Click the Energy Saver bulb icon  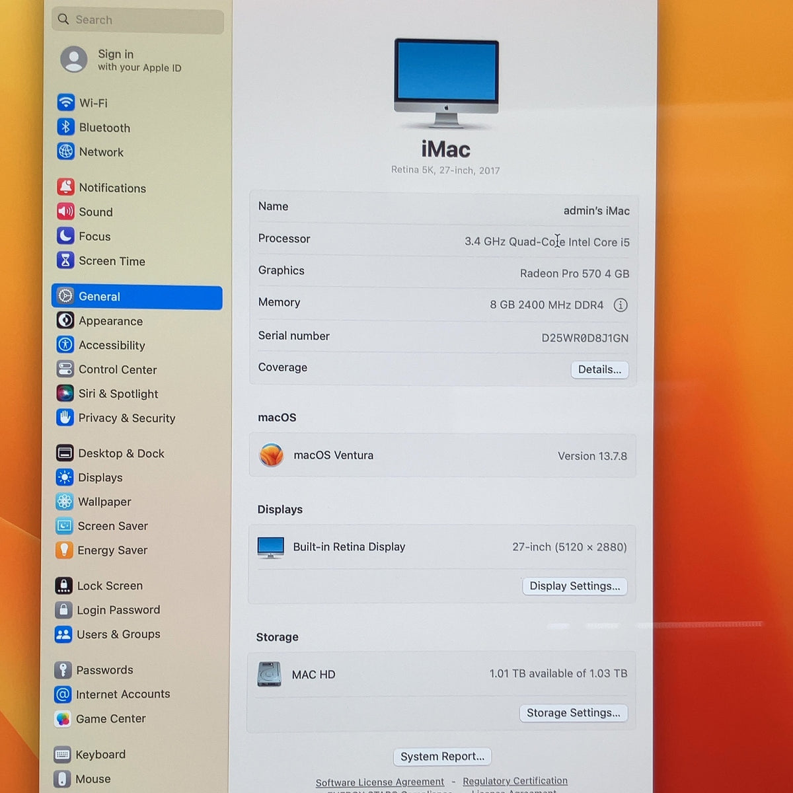coord(64,550)
